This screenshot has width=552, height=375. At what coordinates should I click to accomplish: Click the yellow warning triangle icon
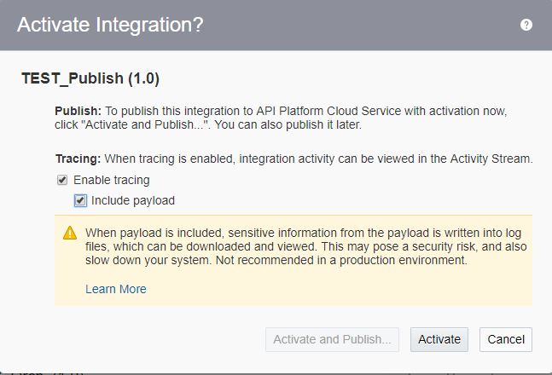pos(70,233)
